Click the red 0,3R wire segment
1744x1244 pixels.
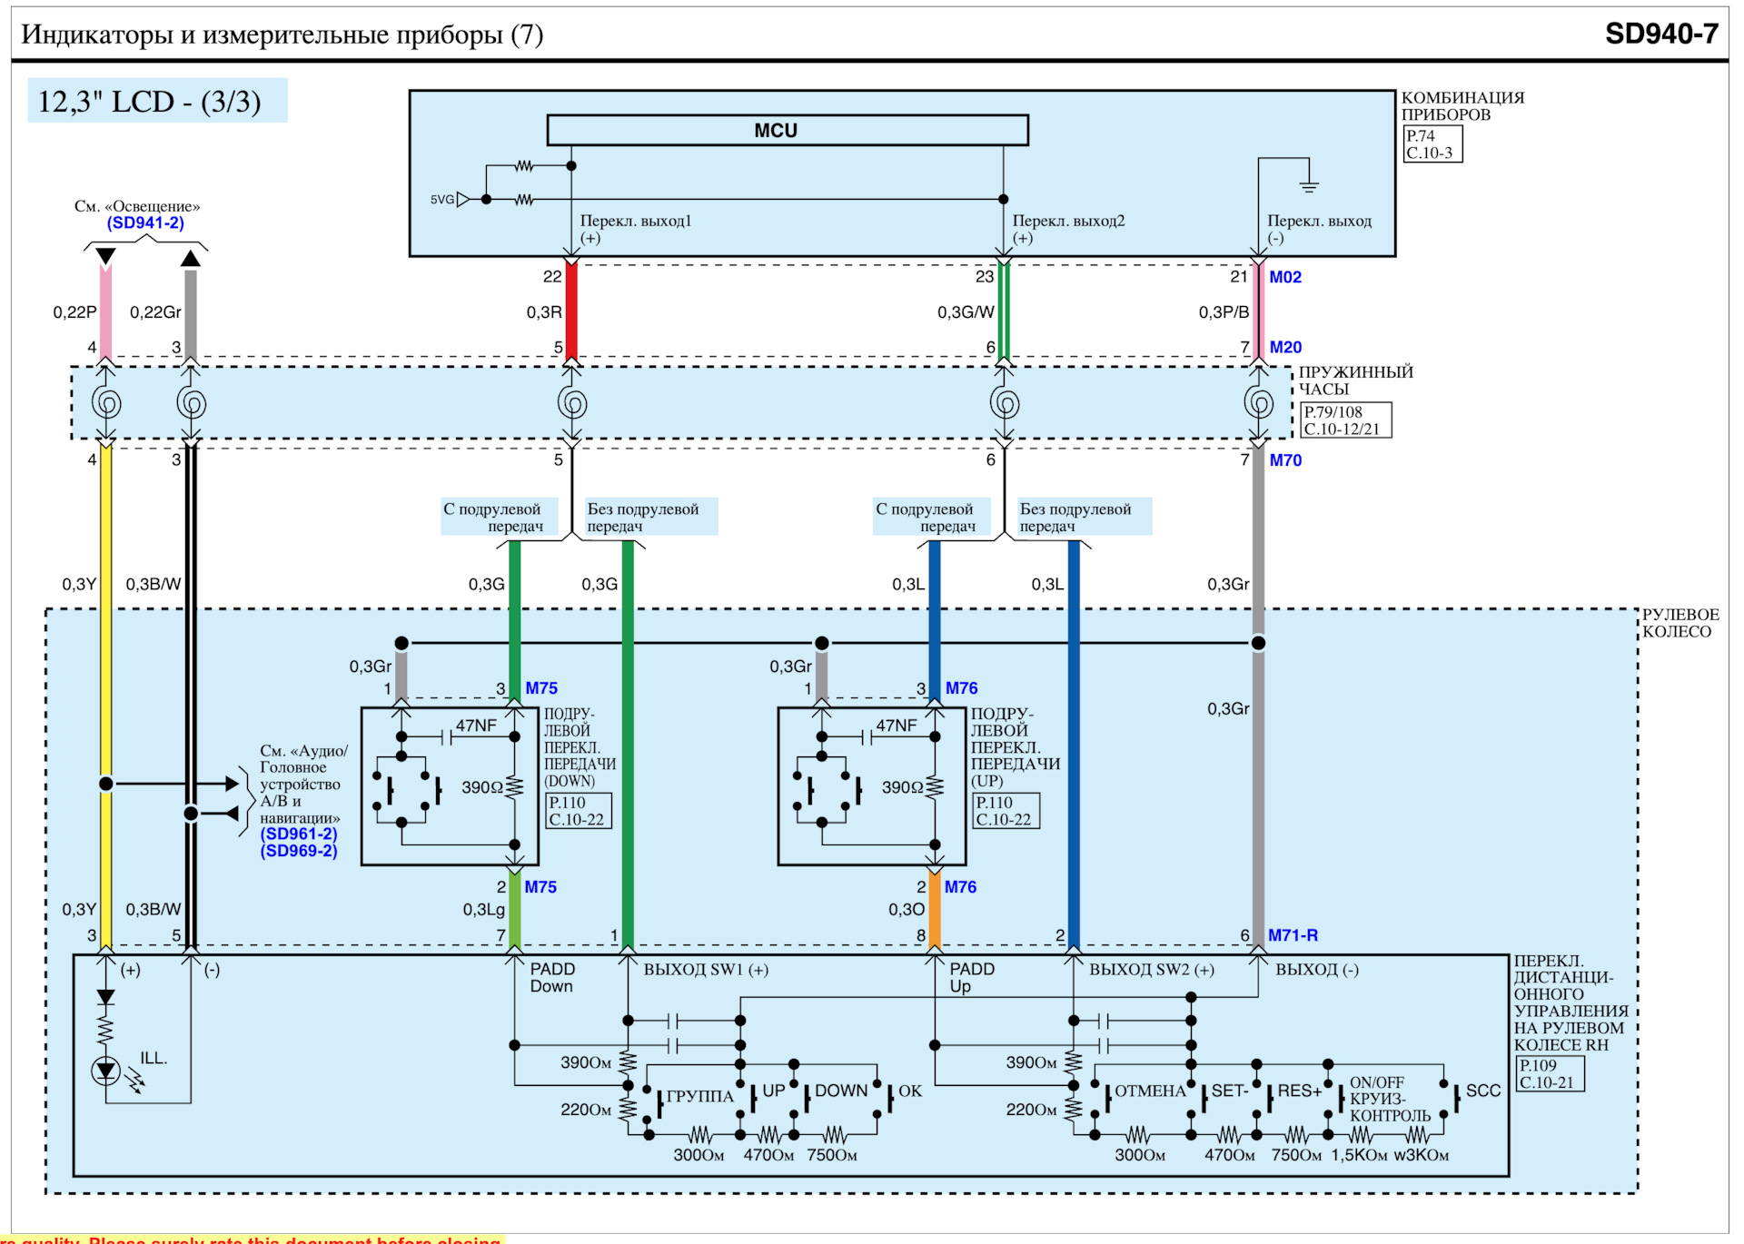point(571,311)
